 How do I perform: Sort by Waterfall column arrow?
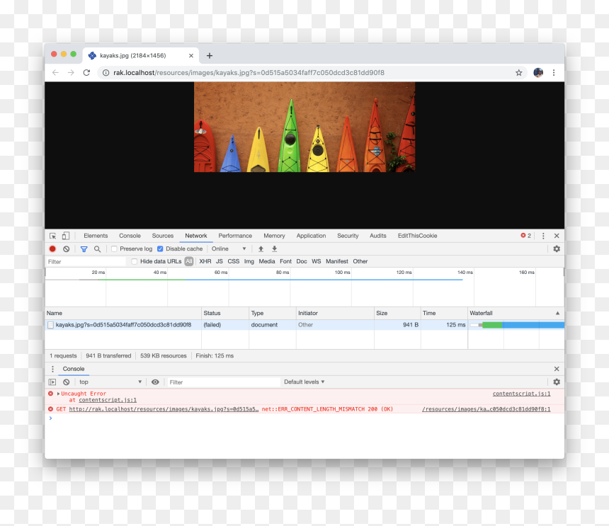pos(557,314)
